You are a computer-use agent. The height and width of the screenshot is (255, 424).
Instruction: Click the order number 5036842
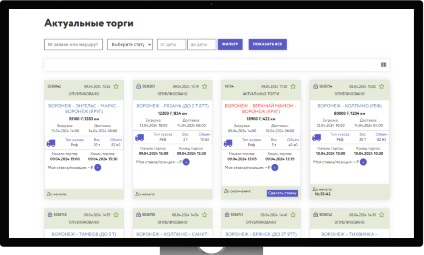click(x=54, y=86)
